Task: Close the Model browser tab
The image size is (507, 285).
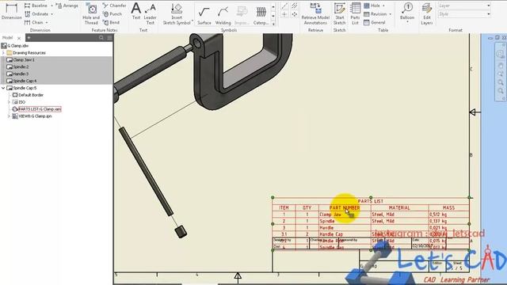Action: click(x=19, y=38)
